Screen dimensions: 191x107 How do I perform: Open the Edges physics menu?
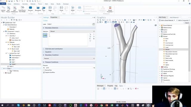pos(50,9)
